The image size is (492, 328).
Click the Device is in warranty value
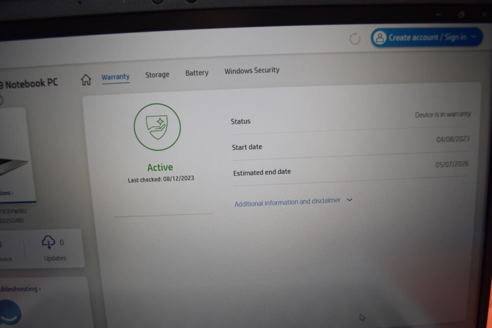pos(443,115)
